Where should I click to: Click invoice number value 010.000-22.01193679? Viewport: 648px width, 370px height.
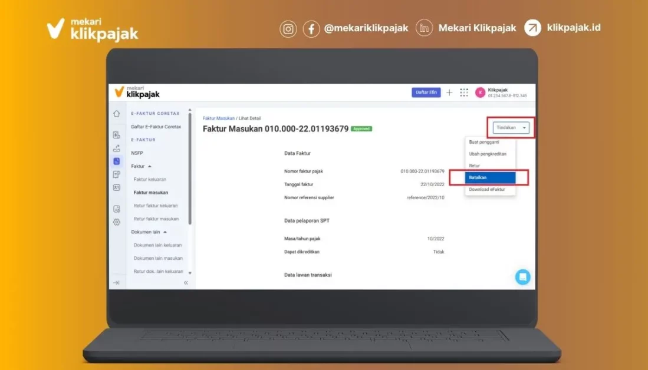pyautogui.click(x=422, y=171)
